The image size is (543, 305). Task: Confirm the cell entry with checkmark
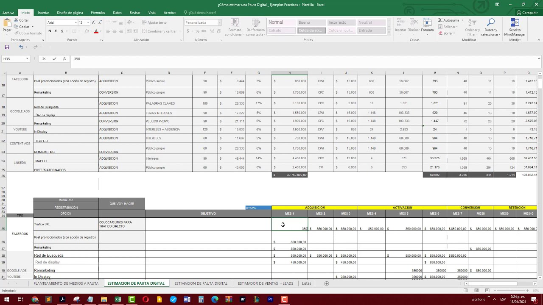pos(54,59)
